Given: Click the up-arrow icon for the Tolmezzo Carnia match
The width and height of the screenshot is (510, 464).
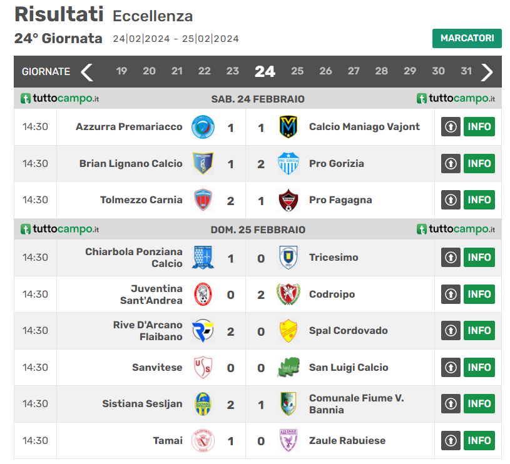Looking at the screenshot, I should pyautogui.click(x=451, y=200).
